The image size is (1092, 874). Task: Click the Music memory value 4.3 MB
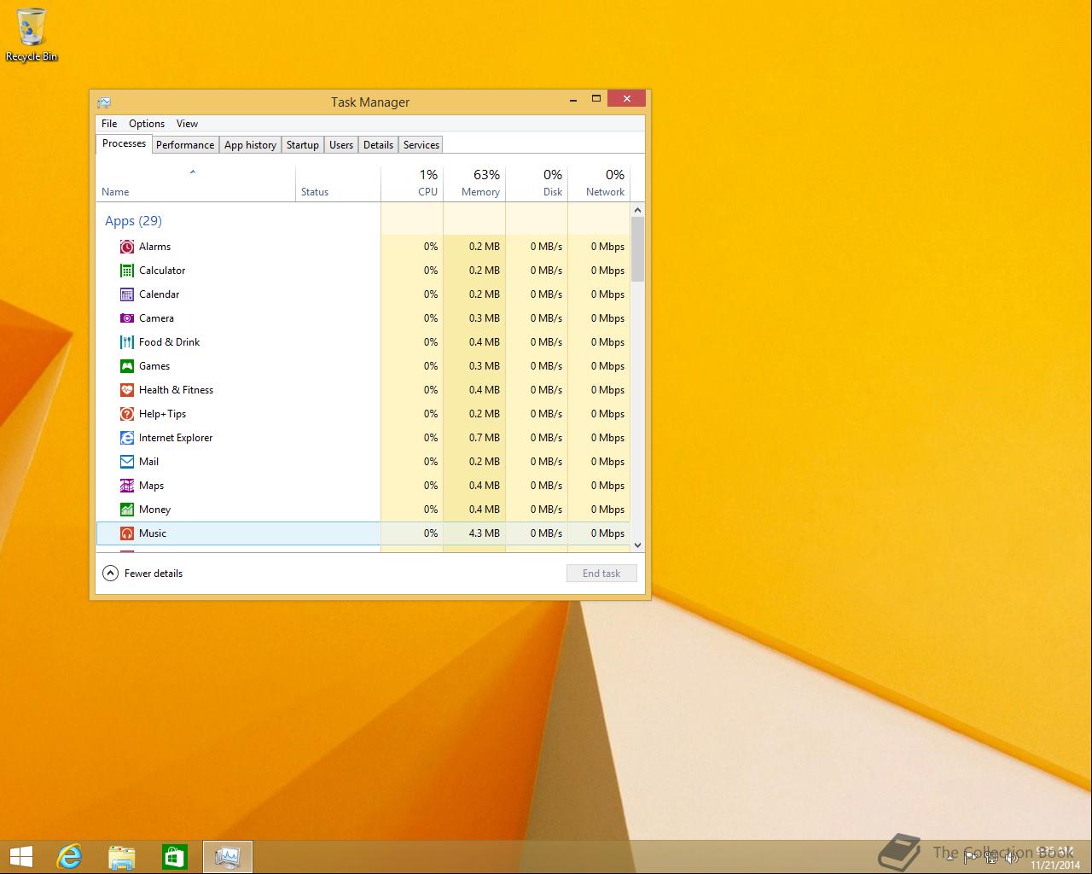485,533
